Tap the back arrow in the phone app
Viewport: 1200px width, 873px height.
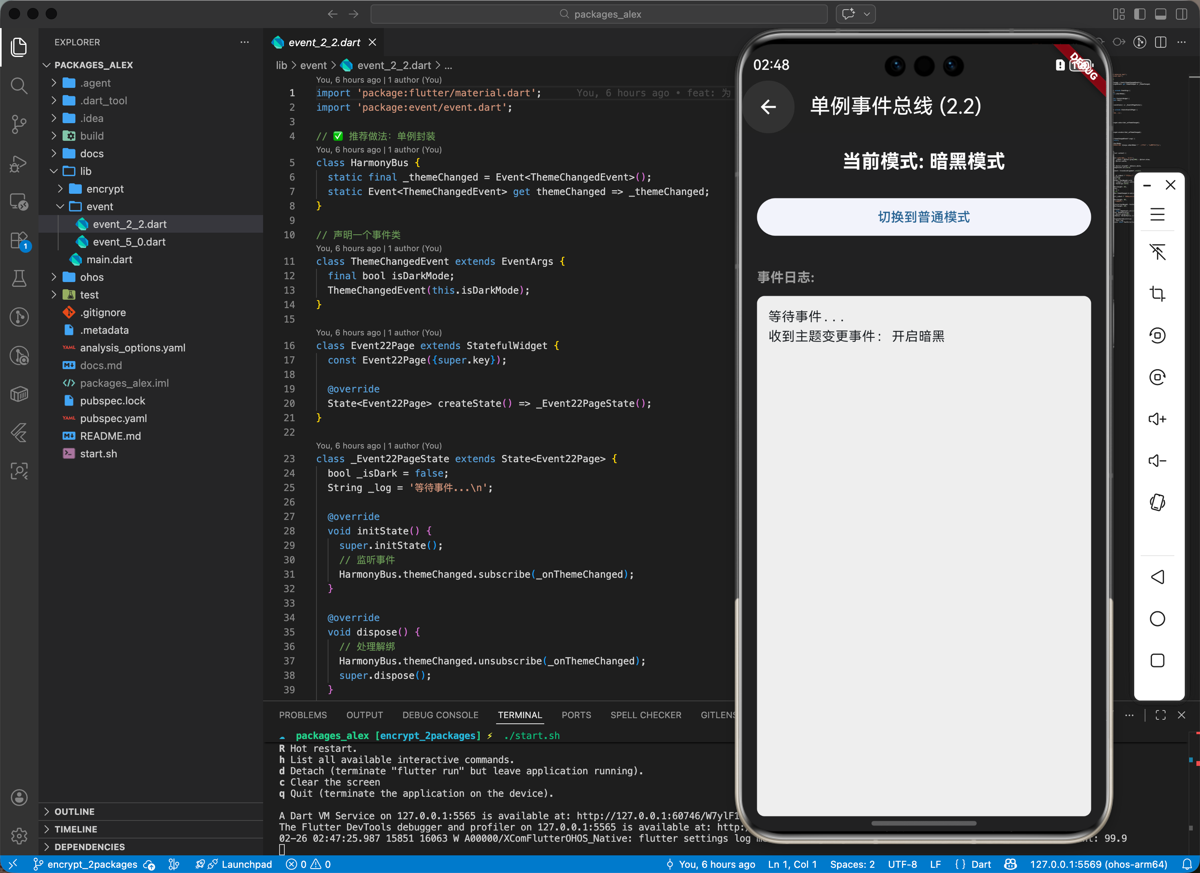click(768, 106)
